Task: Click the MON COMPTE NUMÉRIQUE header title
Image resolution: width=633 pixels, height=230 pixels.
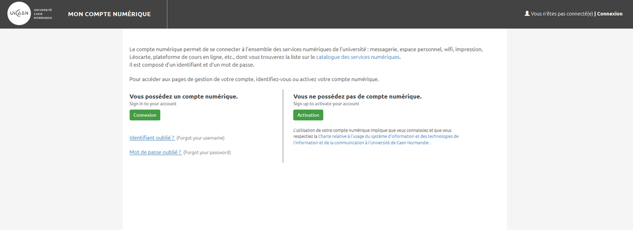Action: 109,14
